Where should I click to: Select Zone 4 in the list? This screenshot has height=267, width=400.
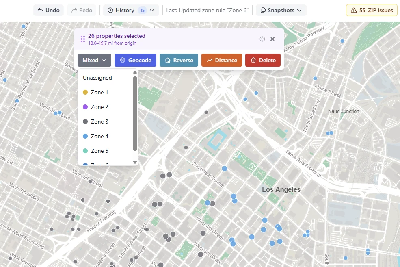[106, 136]
